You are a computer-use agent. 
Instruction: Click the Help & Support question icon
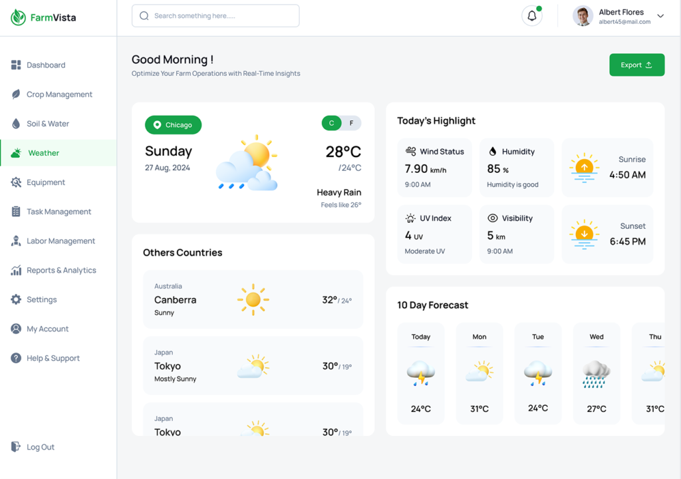point(16,358)
